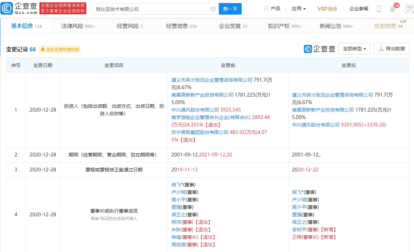Open newly added director 李柏平 link
Screen dimensions: 414x252
tap(299, 230)
